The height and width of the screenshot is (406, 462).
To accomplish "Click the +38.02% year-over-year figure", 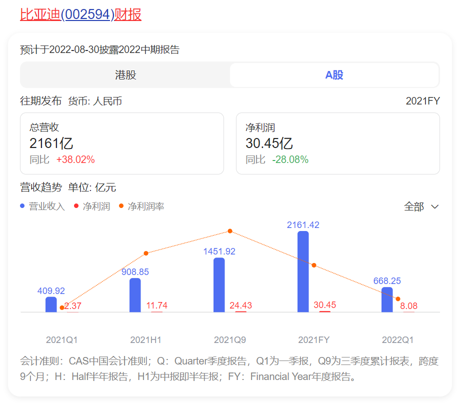I will 75,159.
